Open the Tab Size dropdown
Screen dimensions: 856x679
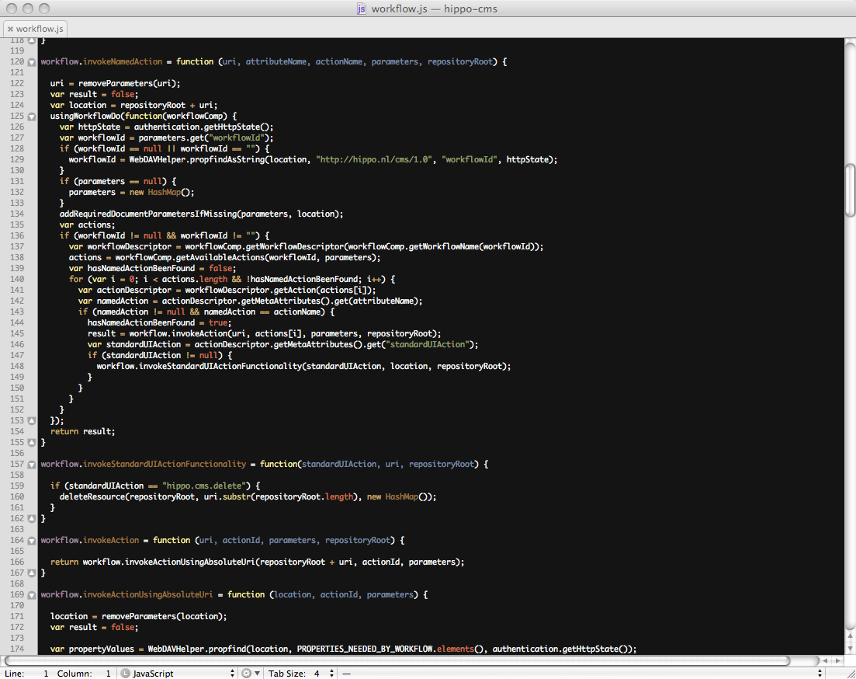(318, 673)
